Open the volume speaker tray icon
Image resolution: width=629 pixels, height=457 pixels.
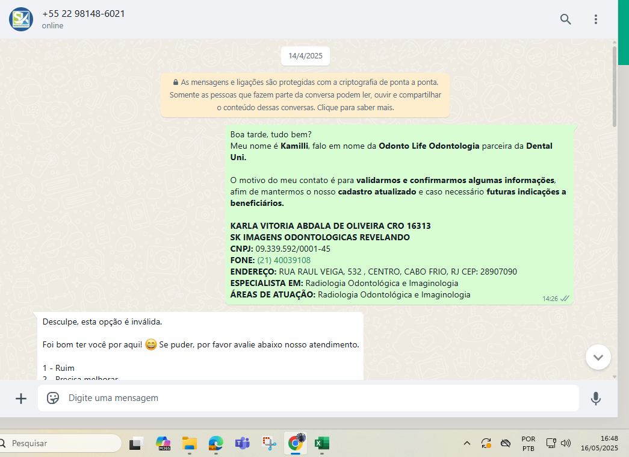point(566,443)
